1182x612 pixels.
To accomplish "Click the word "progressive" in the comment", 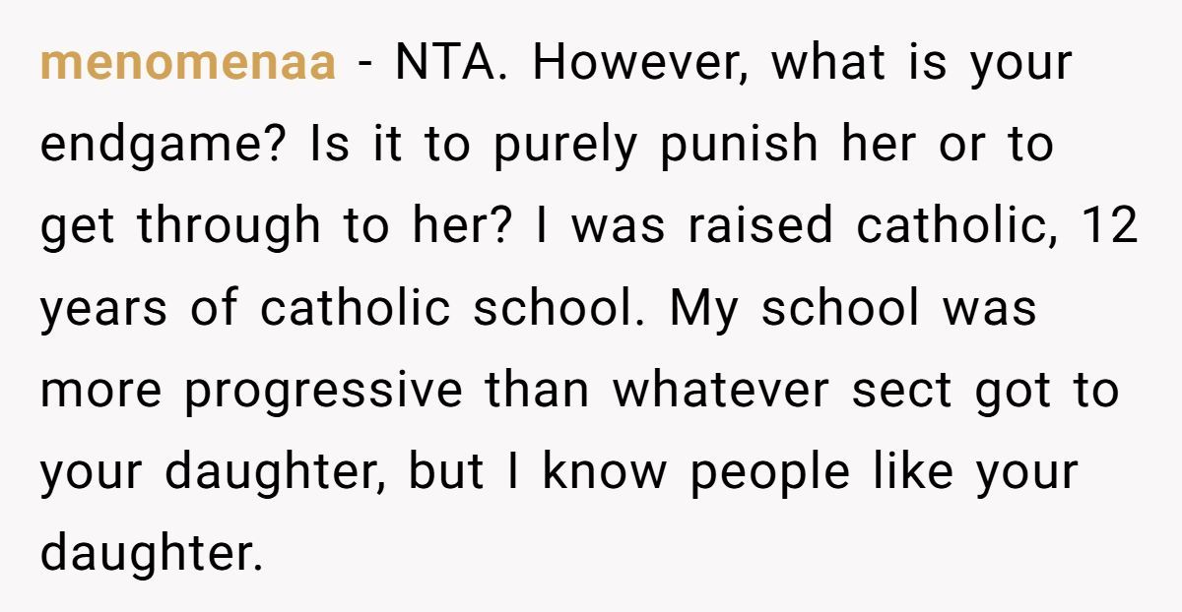I will tap(322, 391).
